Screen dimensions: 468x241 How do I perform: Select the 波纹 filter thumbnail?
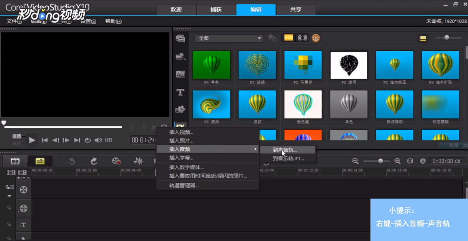click(x=257, y=104)
